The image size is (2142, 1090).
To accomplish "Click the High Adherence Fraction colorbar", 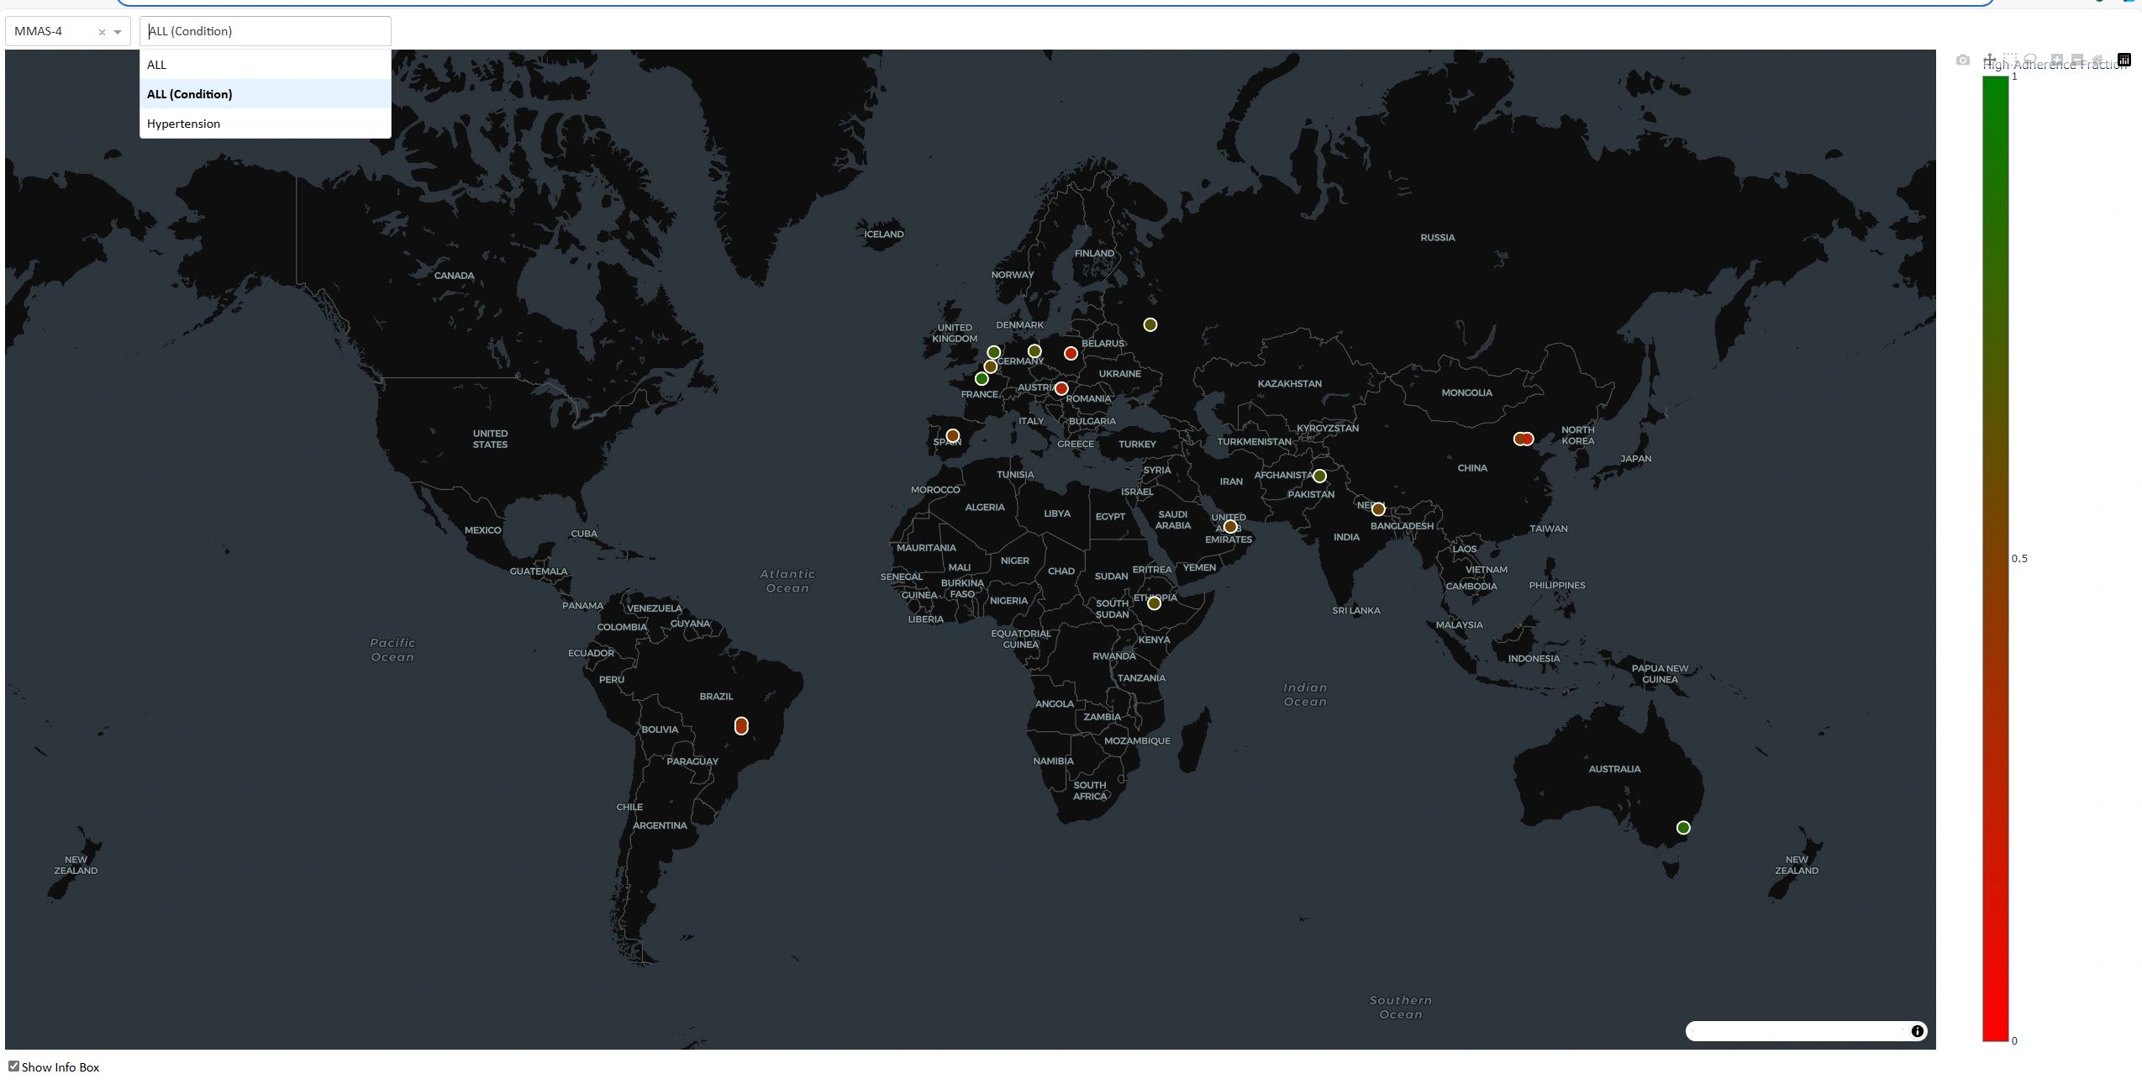I will point(1996,558).
